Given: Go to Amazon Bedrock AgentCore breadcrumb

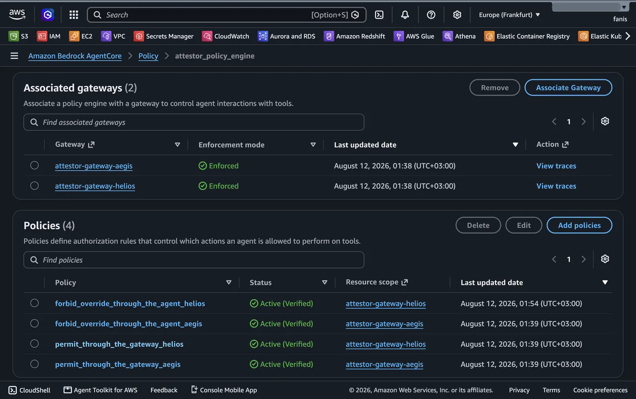Looking at the screenshot, I should coord(75,56).
